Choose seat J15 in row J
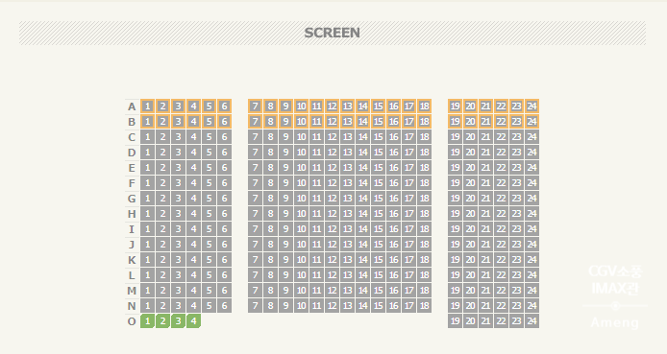 tap(378, 244)
